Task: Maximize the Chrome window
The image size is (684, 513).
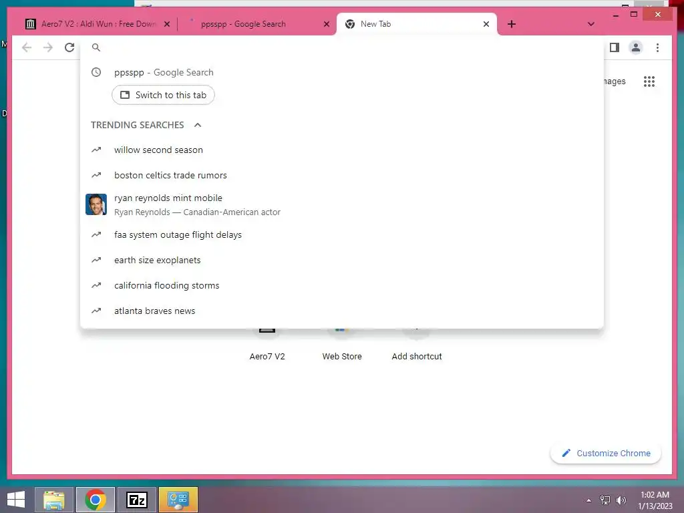Action: (634, 15)
